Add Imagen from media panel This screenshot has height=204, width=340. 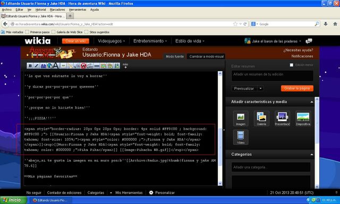point(241,118)
